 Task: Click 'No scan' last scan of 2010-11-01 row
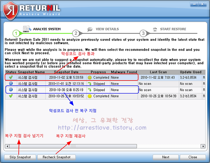point(145,84)
